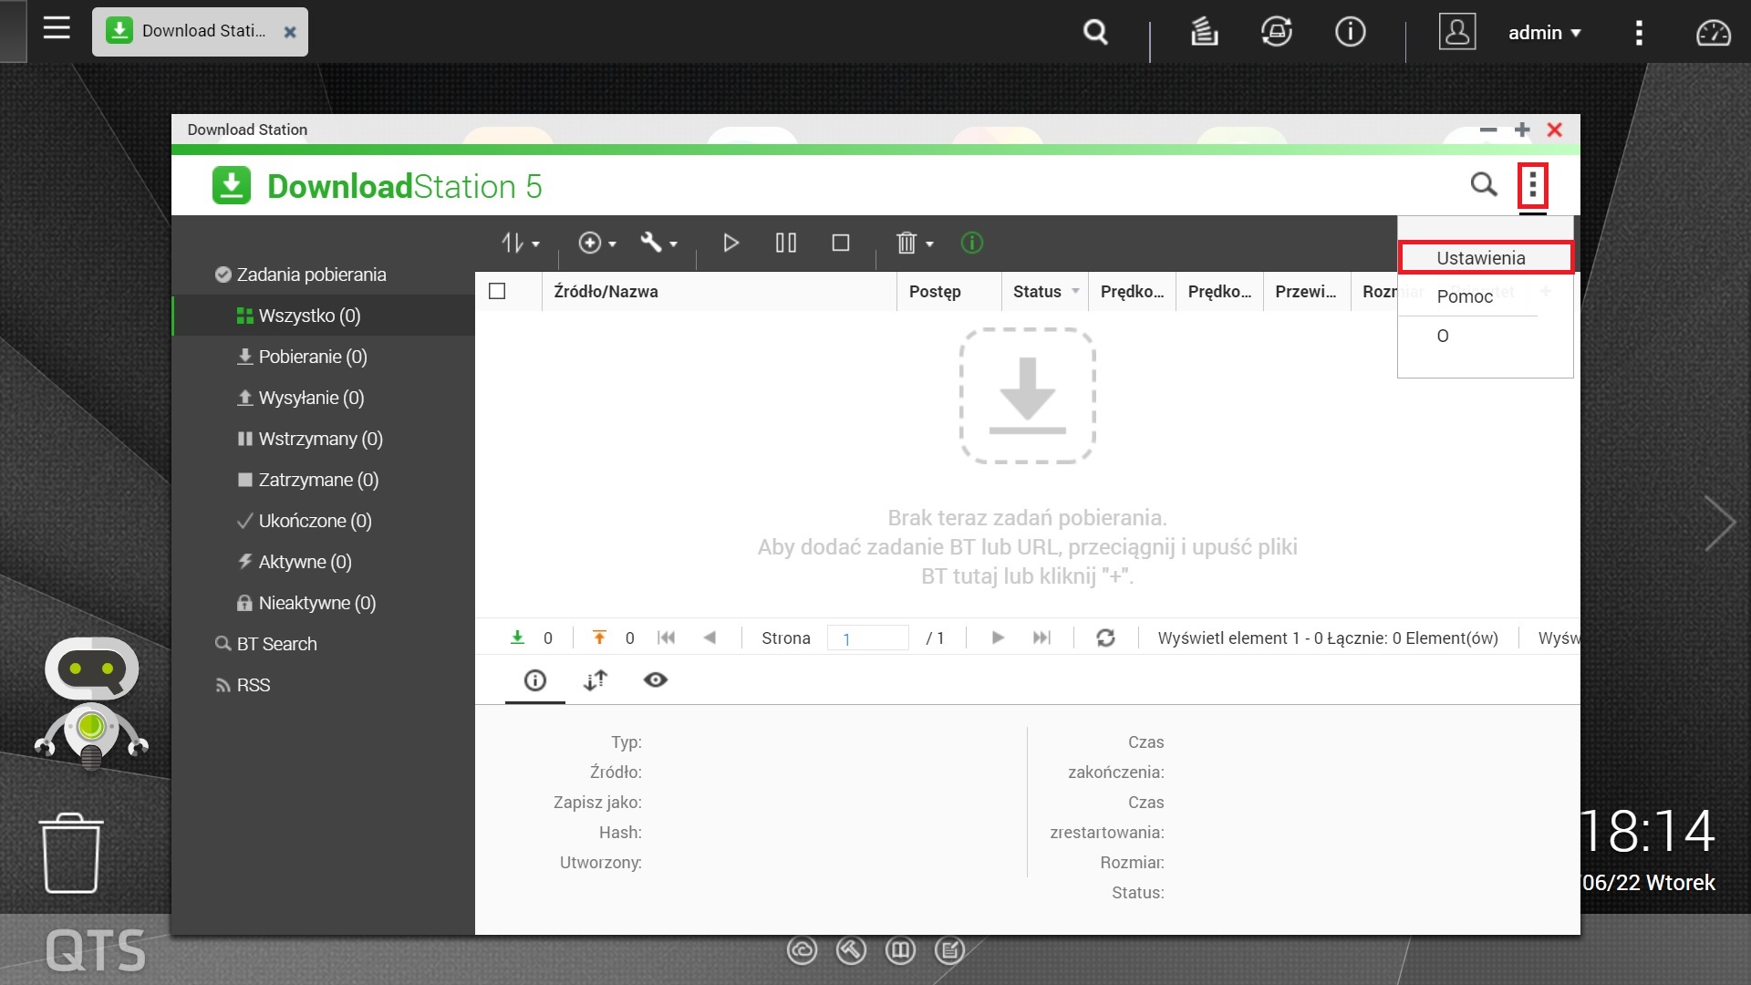Open QTS top bar more options dots
The image size is (1751, 985).
pyautogui.click(x=1639, y=33)
